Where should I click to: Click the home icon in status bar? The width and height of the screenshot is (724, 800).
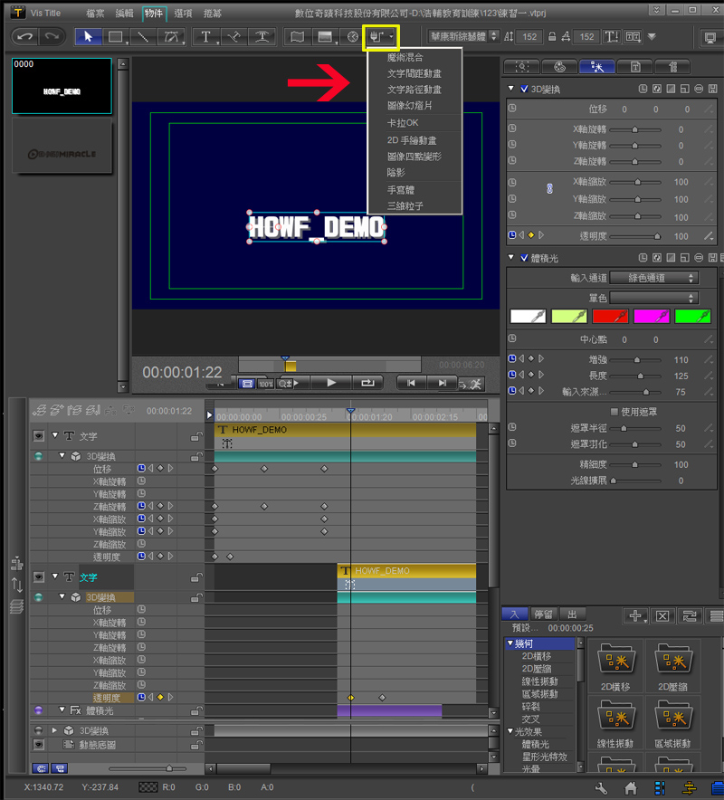pyautogui.click(x=631, y=788)
